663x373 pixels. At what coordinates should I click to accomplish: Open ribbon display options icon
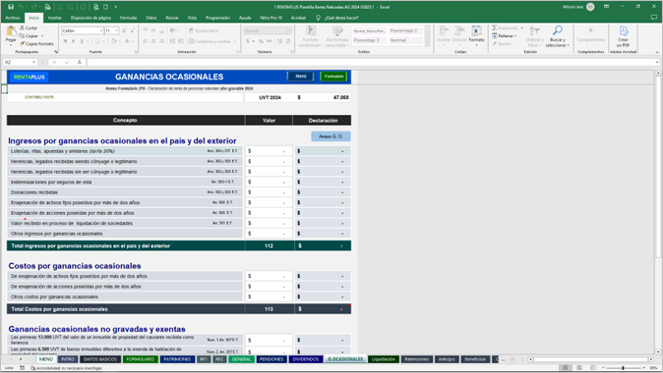pyautogui.click(x=606, y=6)
